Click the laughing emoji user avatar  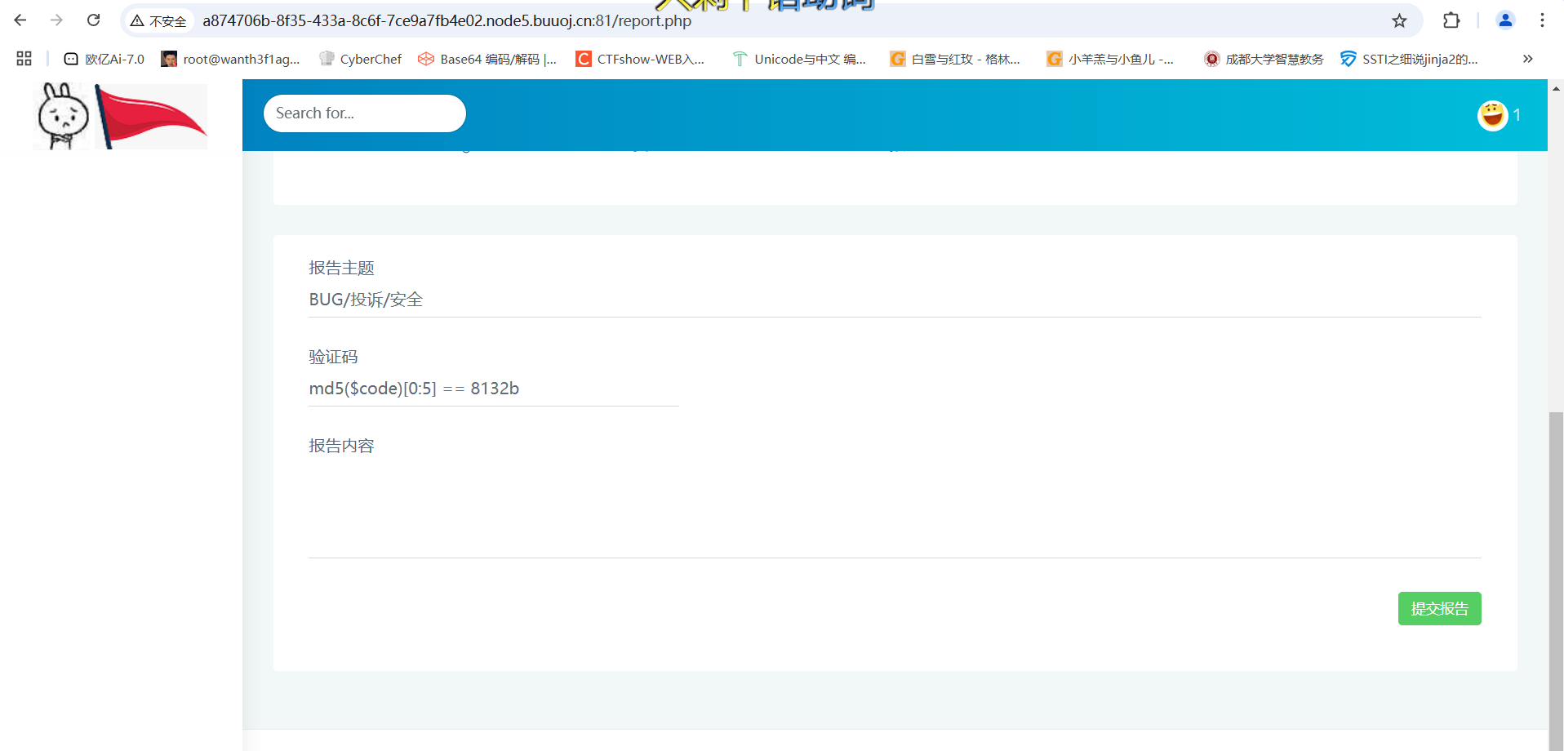[1492, 115]
